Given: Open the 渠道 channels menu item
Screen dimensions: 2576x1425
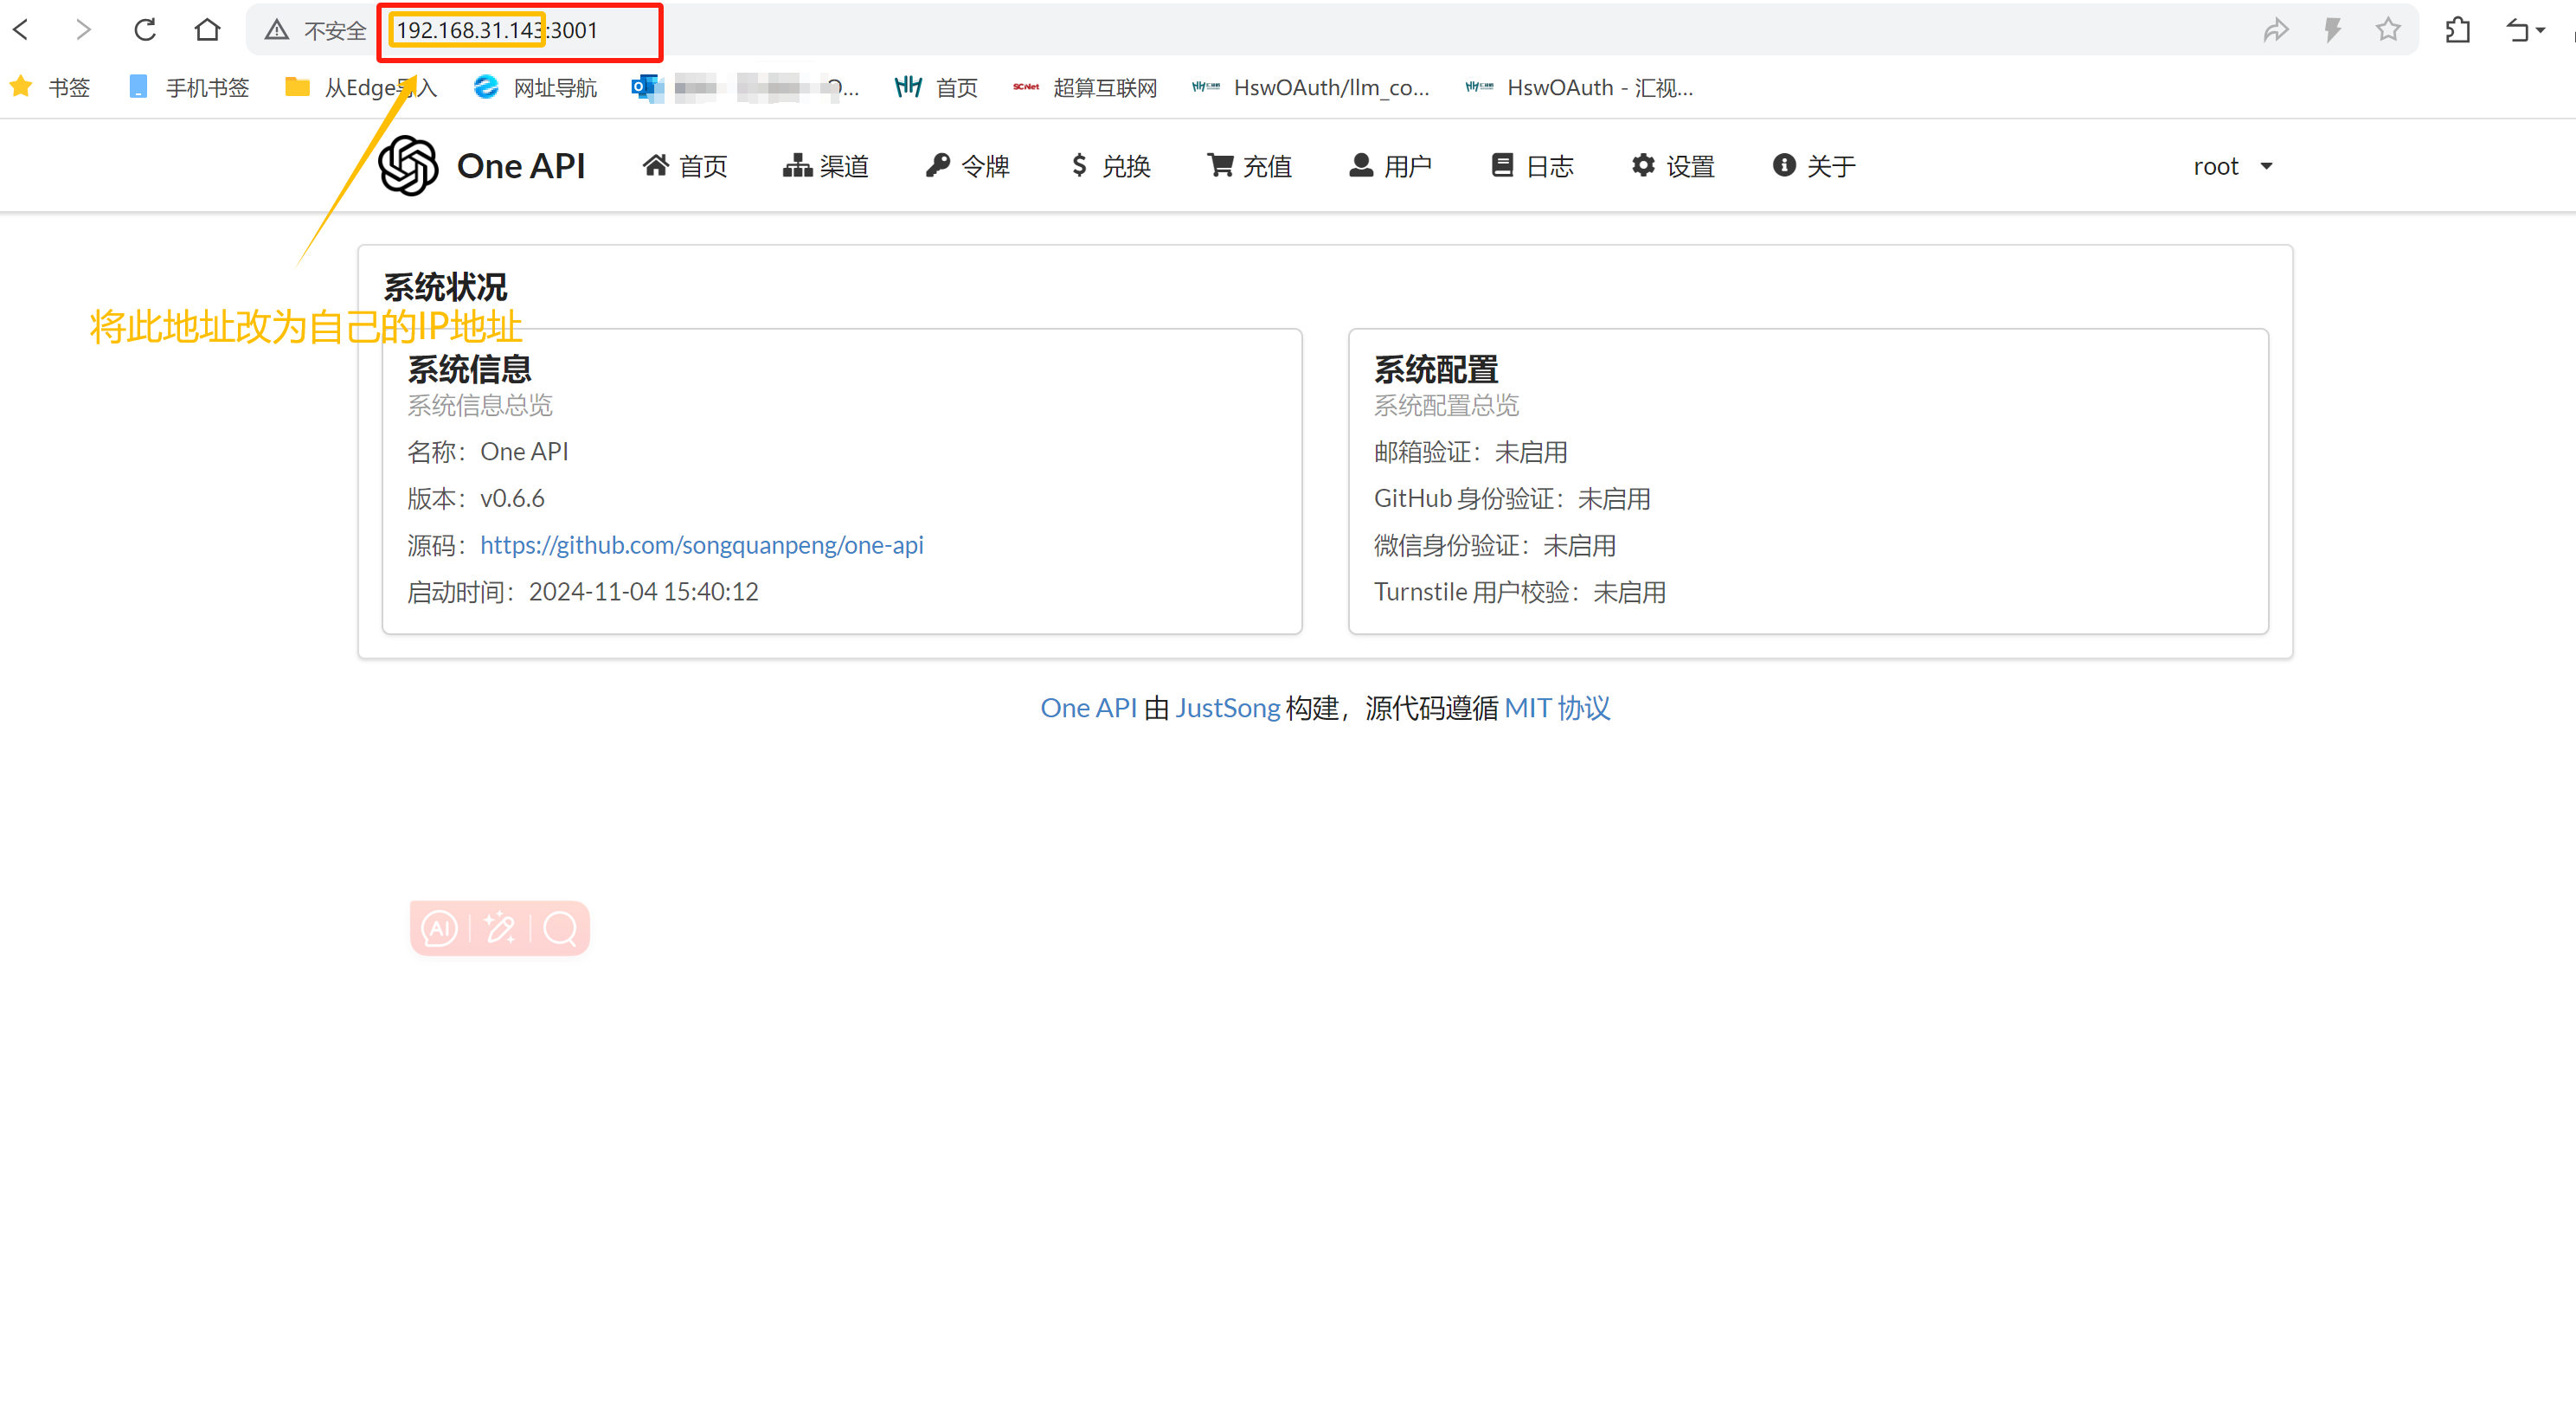Looking at the screenshot, I should click(826, 166).
